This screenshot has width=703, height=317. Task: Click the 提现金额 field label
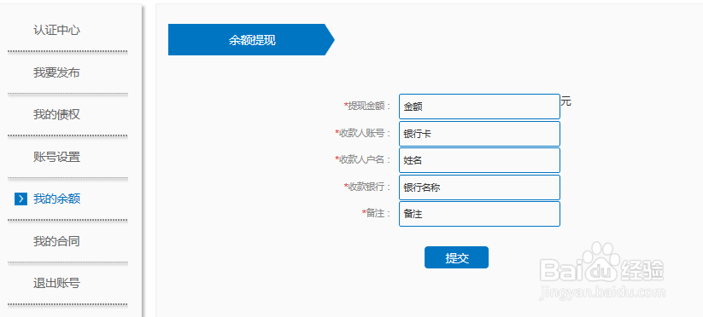(x=368, y=106)
